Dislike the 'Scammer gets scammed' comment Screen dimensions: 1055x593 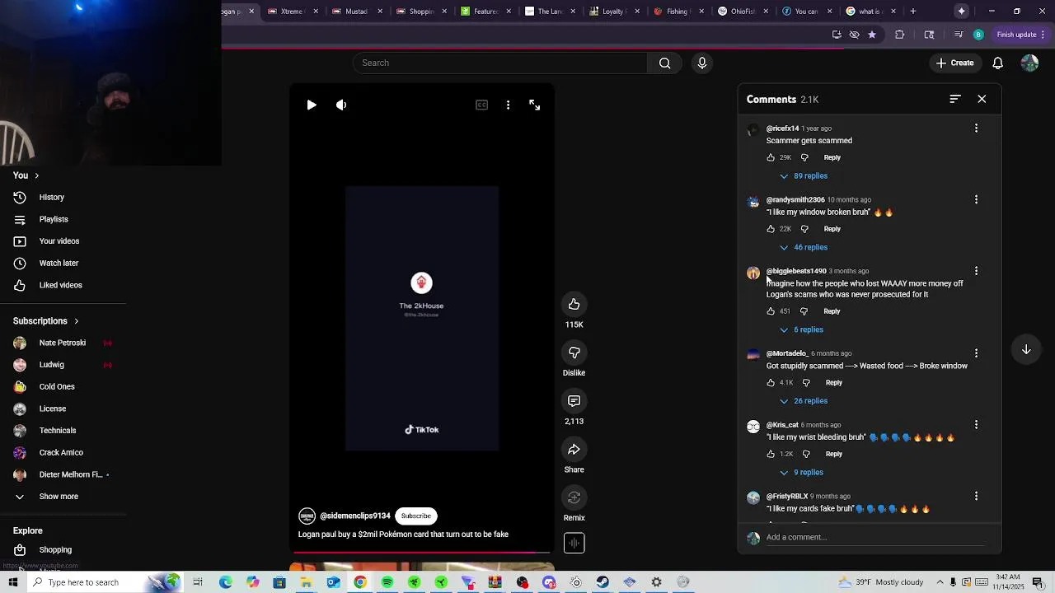pos(804,157)
